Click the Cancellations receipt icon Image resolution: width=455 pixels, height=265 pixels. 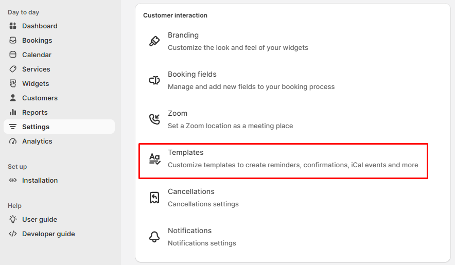click(154, 198)
